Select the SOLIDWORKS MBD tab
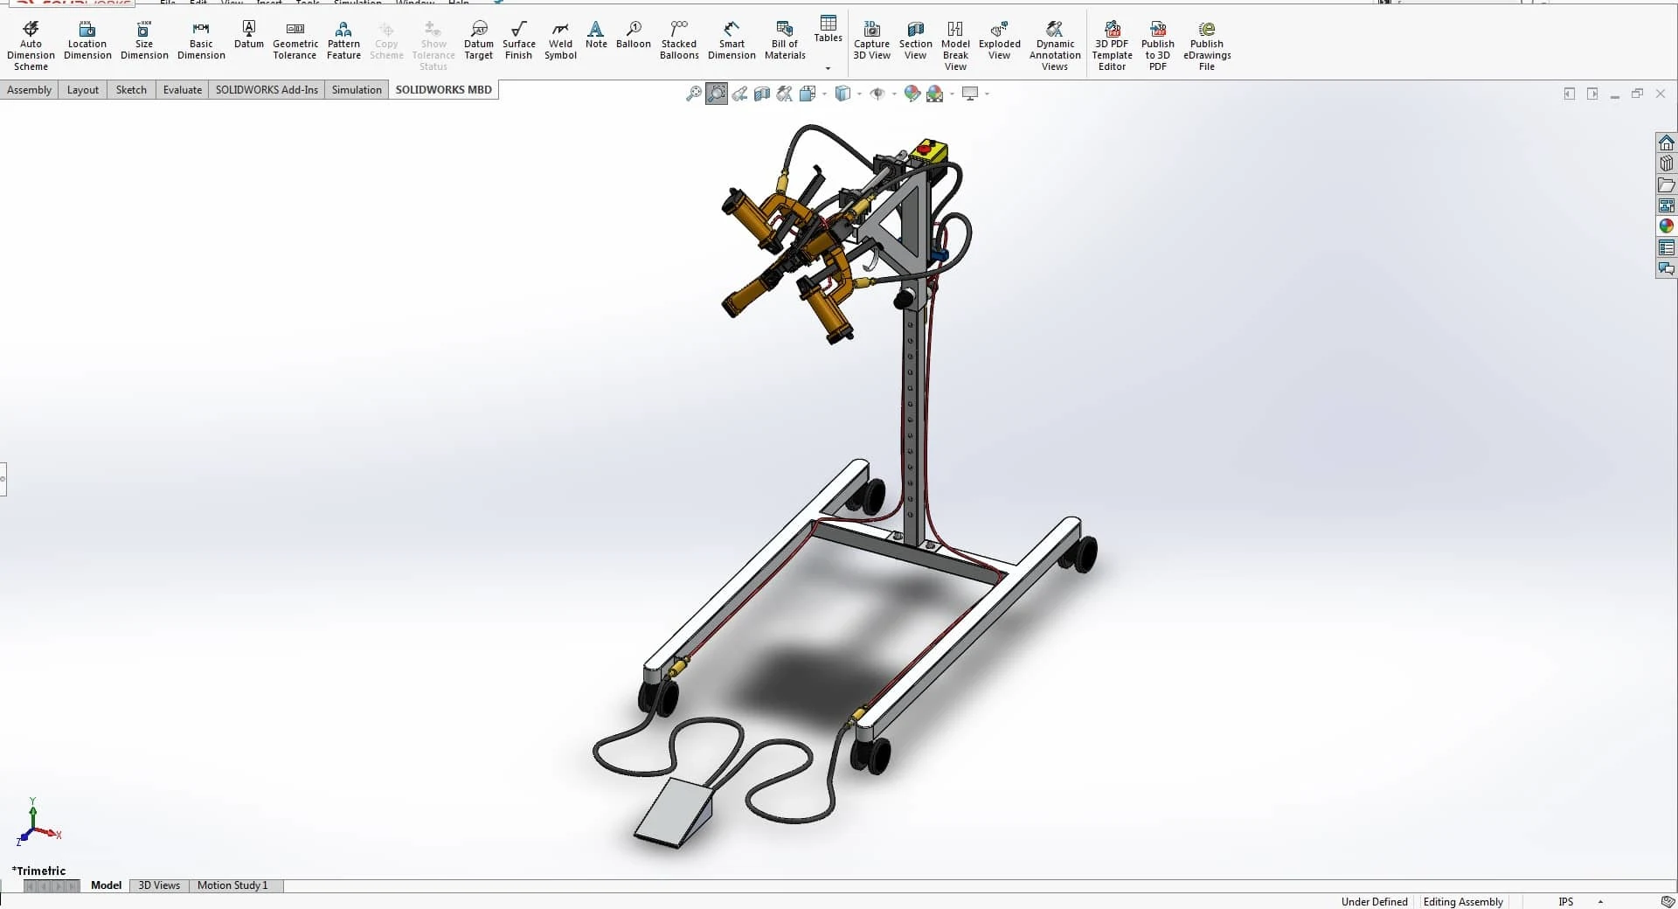 [x=444, y=90]
